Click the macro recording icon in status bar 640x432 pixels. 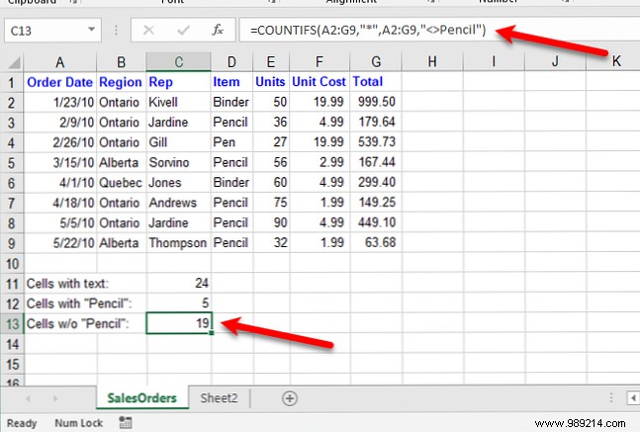click(x=126, y=423)
